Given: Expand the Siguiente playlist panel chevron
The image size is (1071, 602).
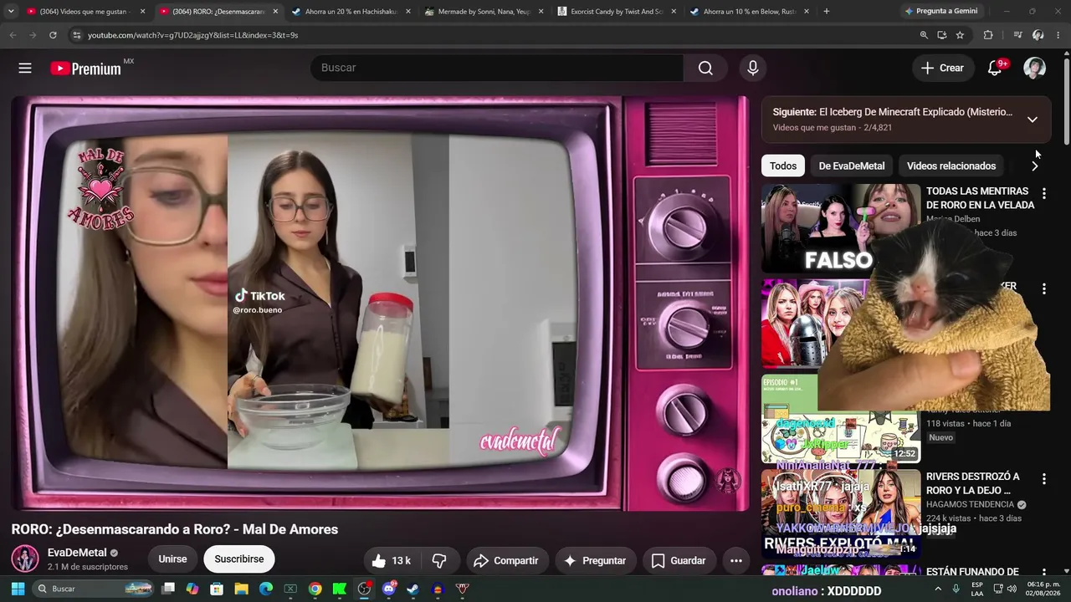Looking at the screenshot, I should 1033,120.
